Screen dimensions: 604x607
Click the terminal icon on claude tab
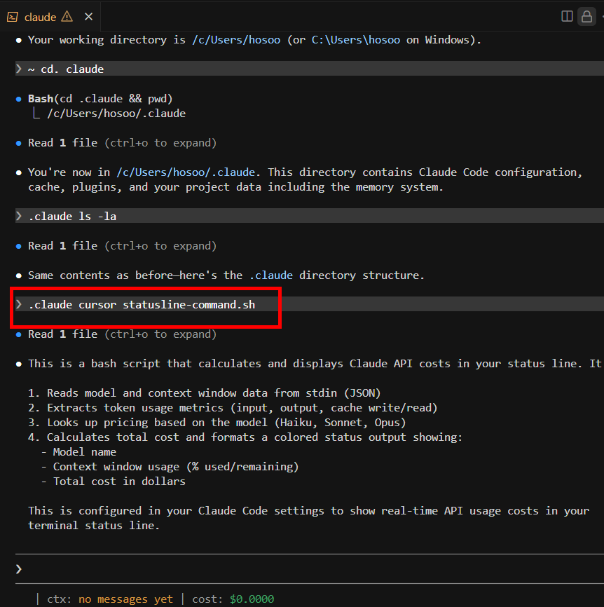[x=13, y=17]
